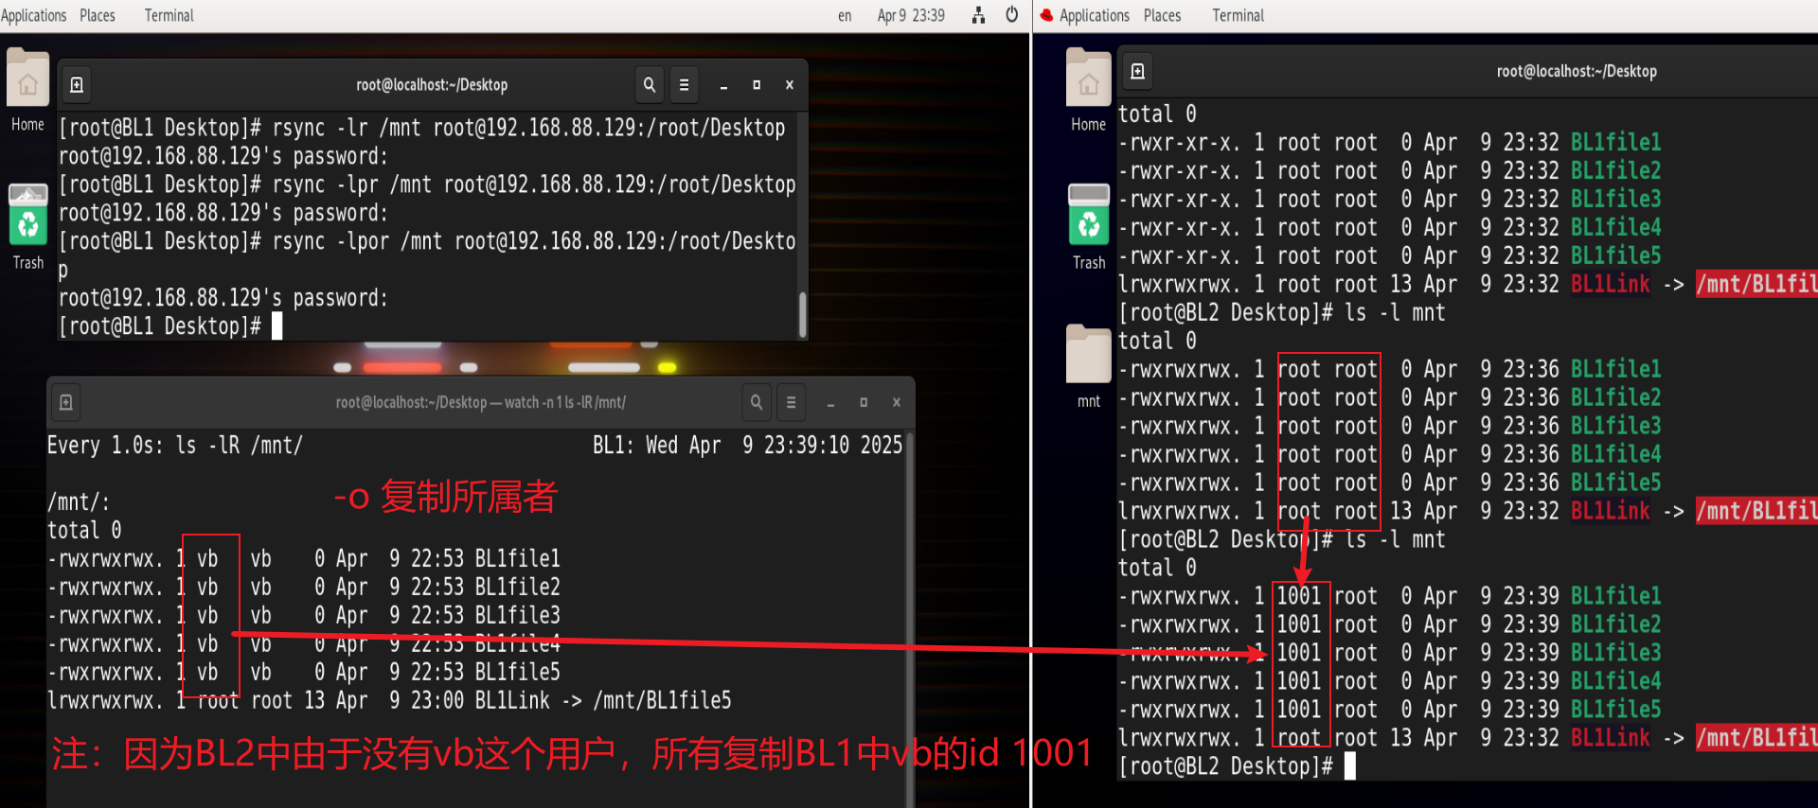The height and width of the screenshot is (808, 1818).
Task: Open the Places menu on the left desktop
Action: (98, 15)
